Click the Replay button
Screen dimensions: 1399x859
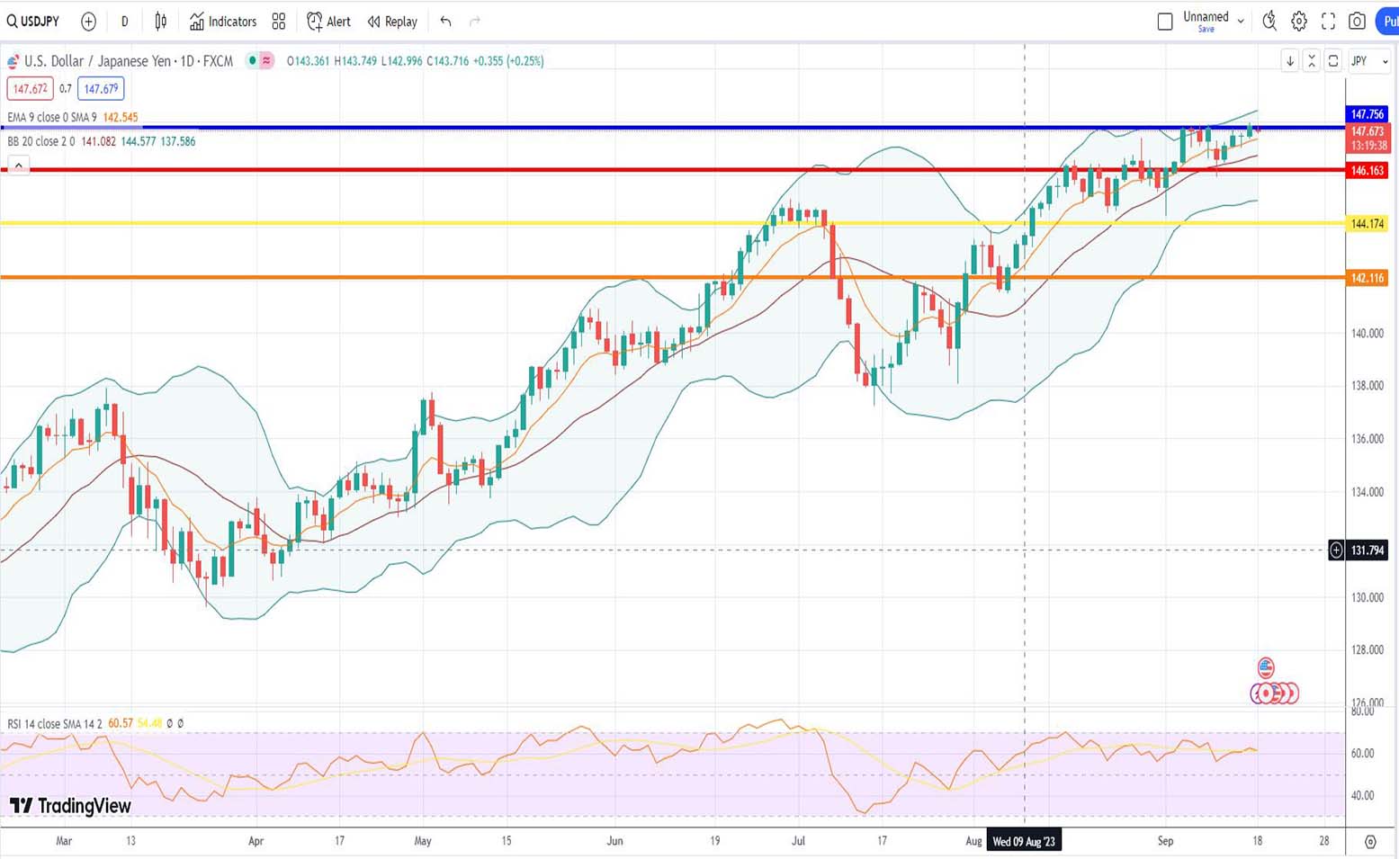pos(392,22)
